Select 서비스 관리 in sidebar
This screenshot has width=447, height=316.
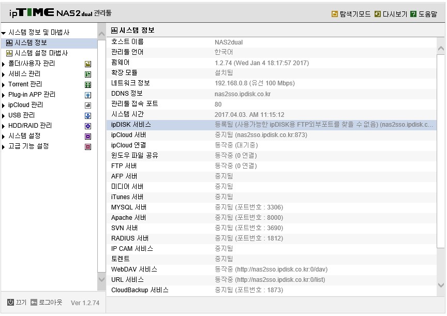click(24, 74)
